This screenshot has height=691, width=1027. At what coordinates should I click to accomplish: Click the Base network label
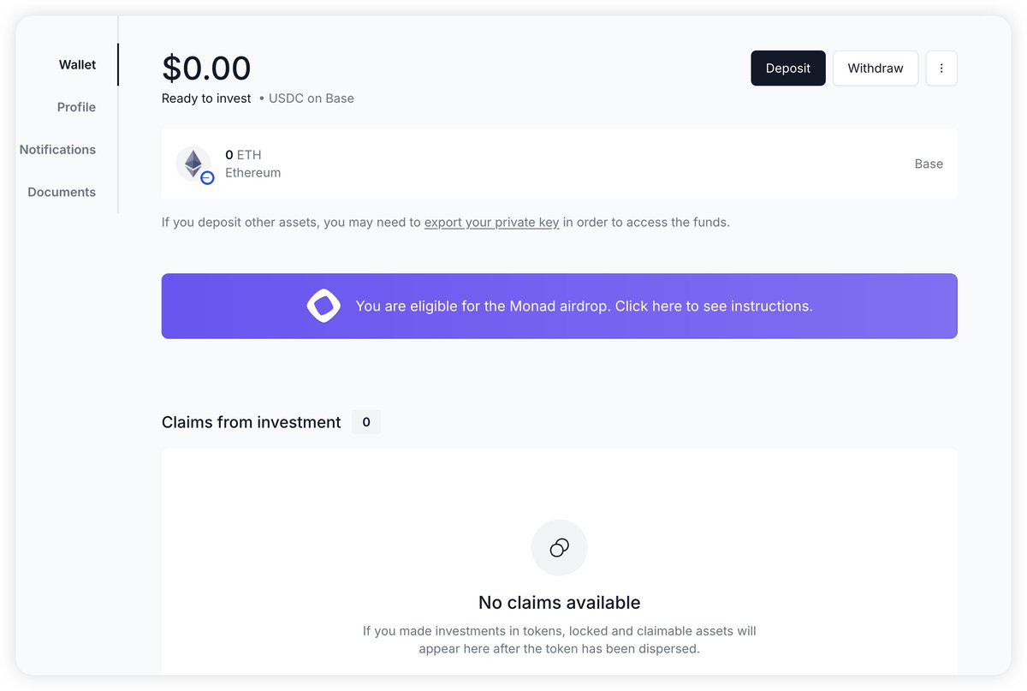pos(928,164)
